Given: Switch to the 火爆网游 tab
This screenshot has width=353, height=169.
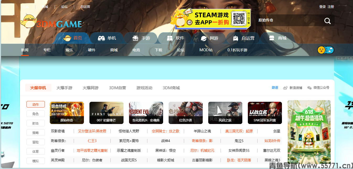Looking at the screenshot, I should (x=90, y=88).
